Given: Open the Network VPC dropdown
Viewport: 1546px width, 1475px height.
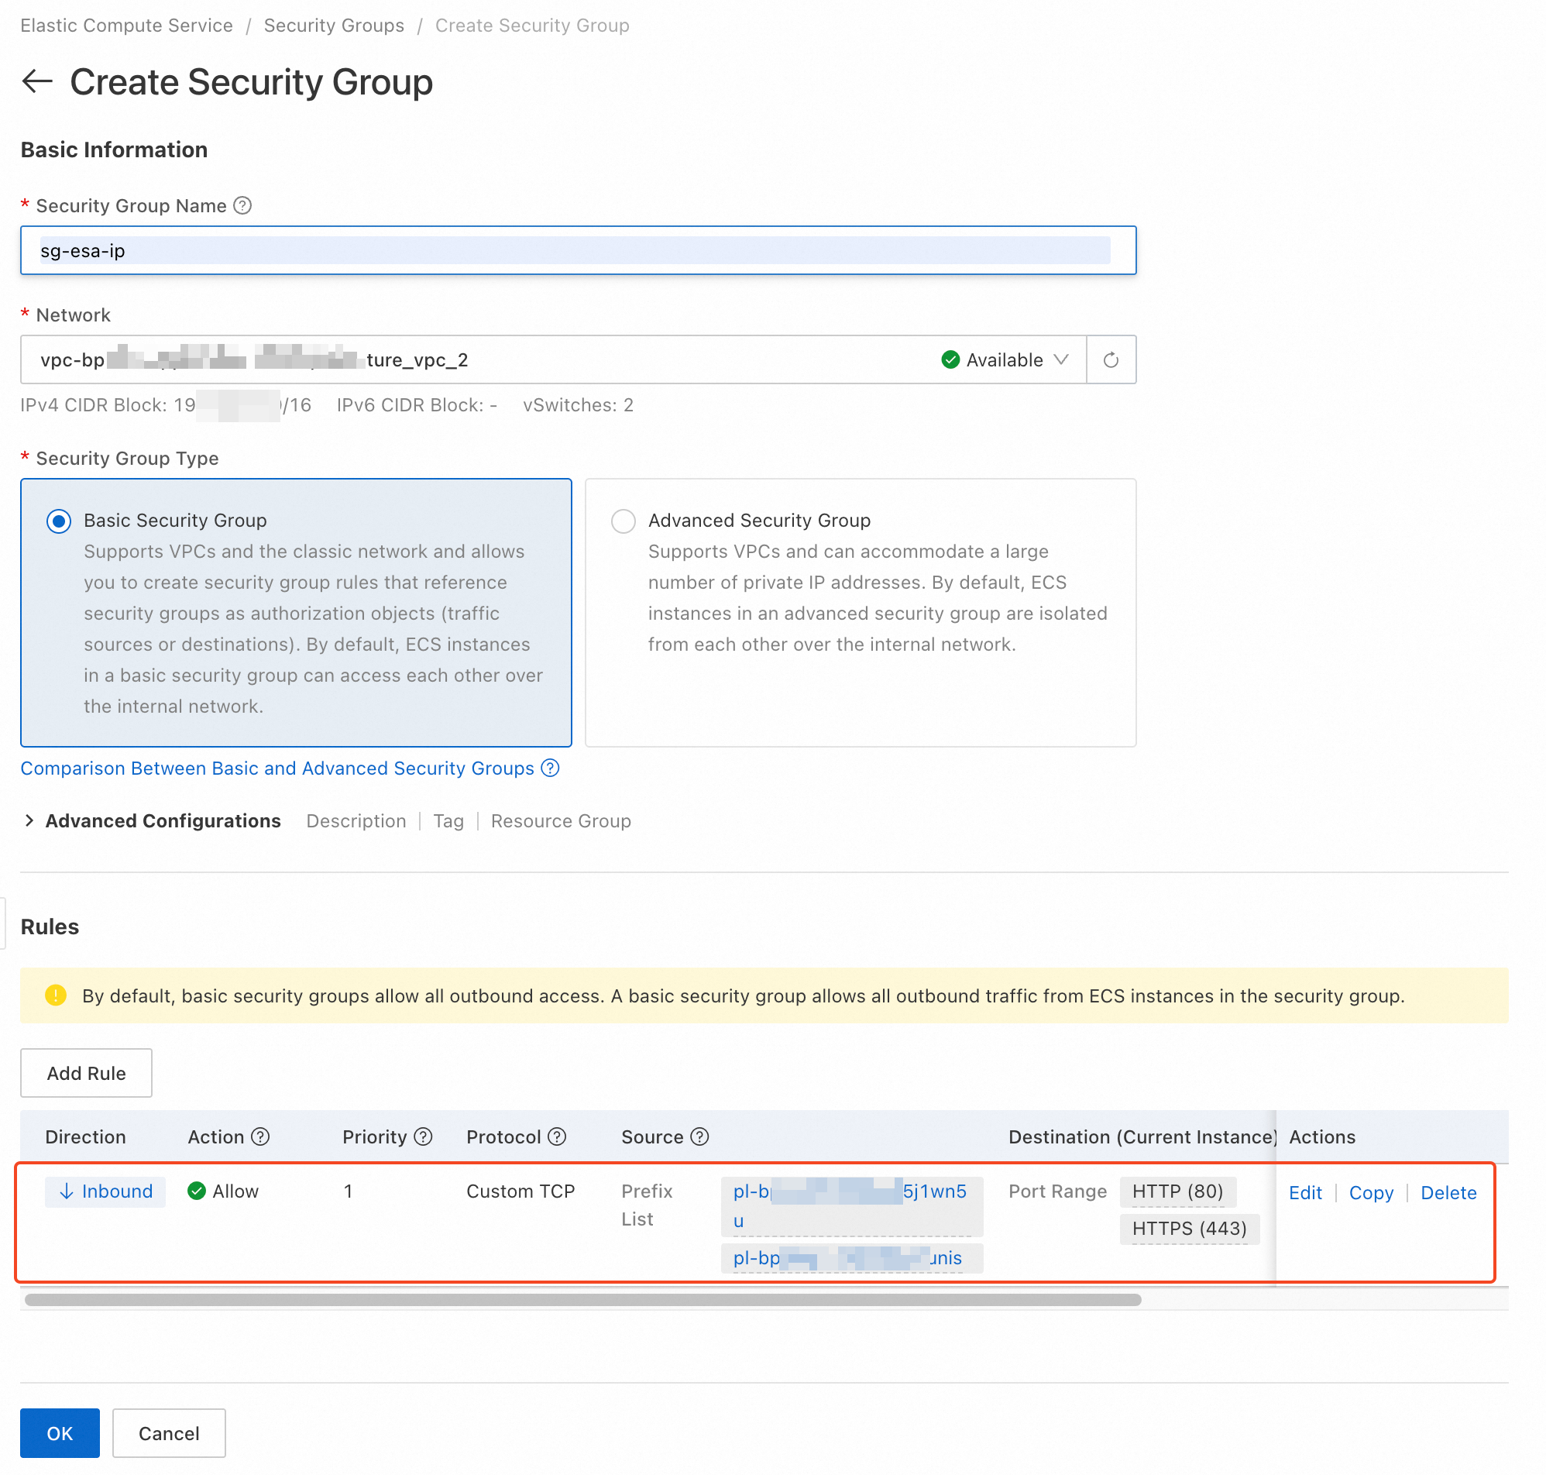Looking at the screenshot, I should coord(553,360).
